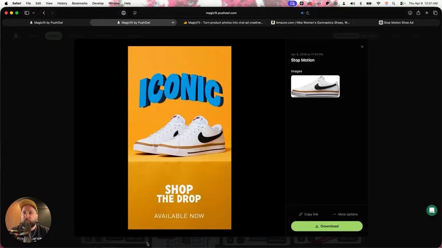The width and height of the screenshot is (442, 248).
Task: Open the Develop menu
Action: pyautogui.click(x=98, y=3)
